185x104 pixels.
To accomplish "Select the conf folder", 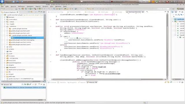I will (x=10, y=54).
